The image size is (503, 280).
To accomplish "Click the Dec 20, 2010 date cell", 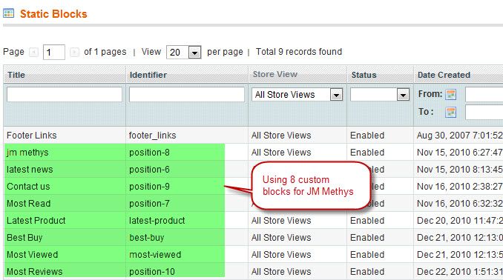I will (458, 220).
